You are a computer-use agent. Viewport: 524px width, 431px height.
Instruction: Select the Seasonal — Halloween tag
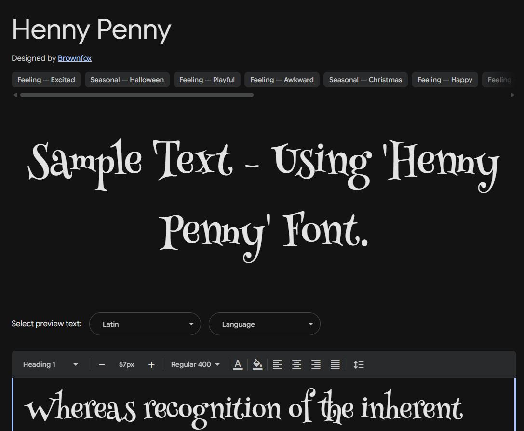(x=127, y=80)
